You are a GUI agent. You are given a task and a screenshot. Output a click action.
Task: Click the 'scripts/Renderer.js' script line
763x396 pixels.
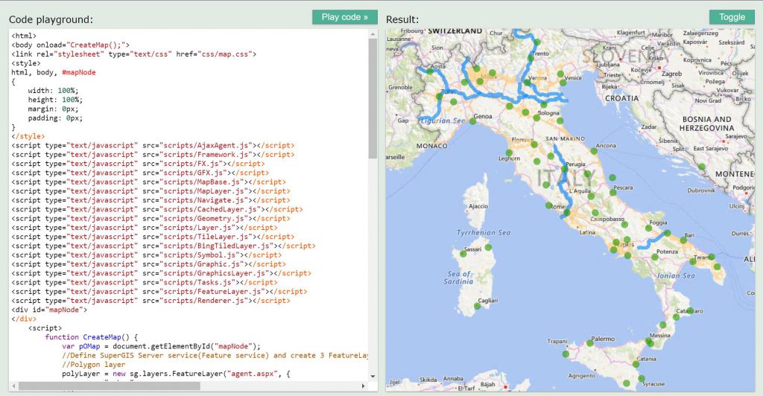151,301
